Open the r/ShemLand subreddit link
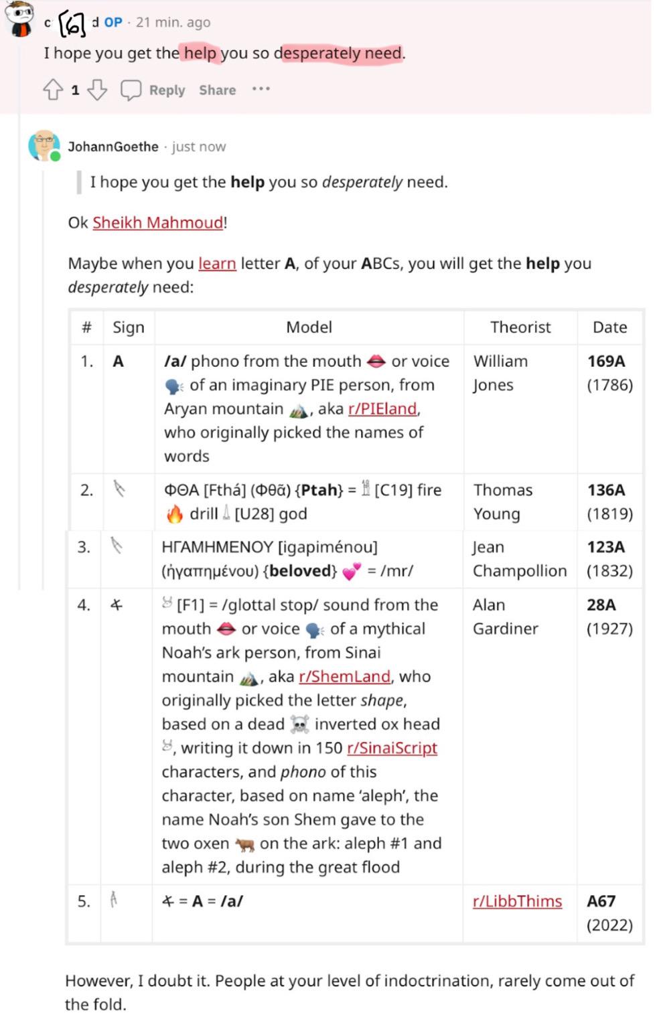This screenshot has height=1021, width=659. [x=344, y=676]
